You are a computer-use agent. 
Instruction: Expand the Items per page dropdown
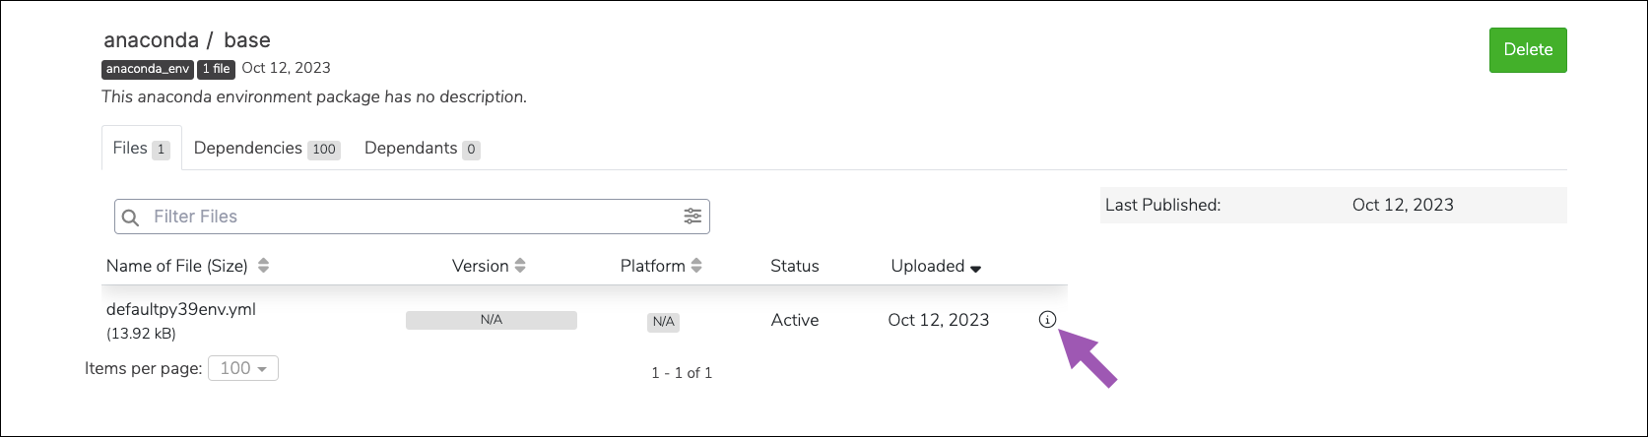(x=243, y=368)
